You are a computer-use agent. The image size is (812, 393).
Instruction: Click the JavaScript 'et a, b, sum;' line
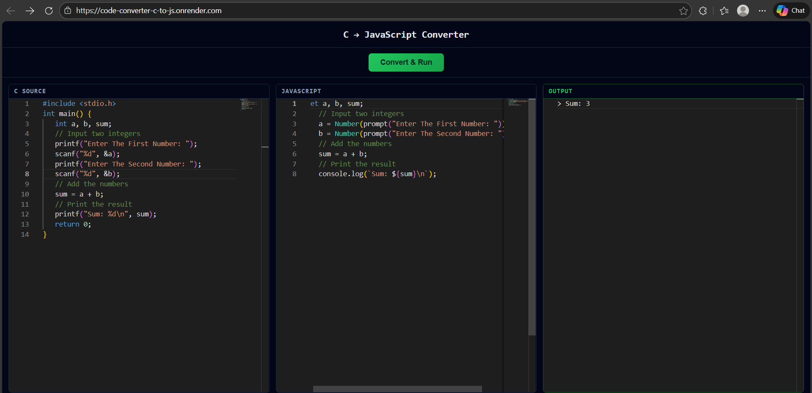336,103
